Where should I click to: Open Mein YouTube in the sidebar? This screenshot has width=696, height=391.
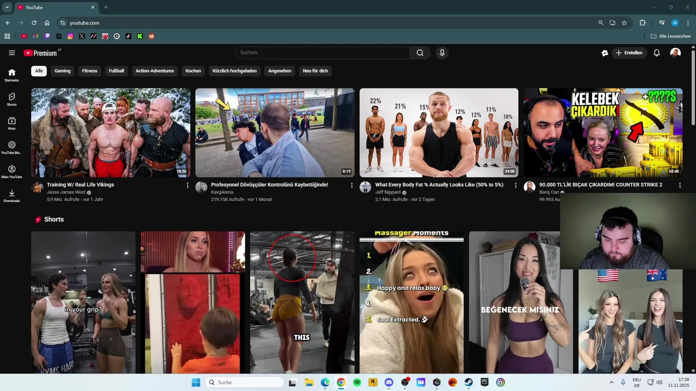click(11, 172)
